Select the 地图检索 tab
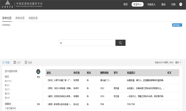Screen dimensions: 186x111 (33, 18)
